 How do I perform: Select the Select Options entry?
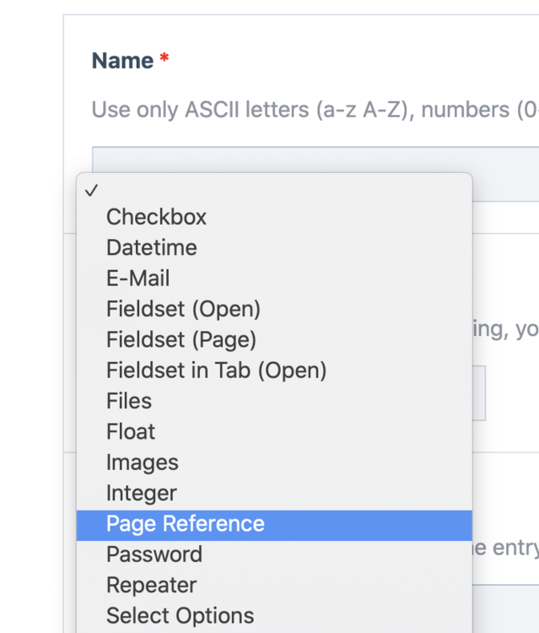[x=180, y=616]
